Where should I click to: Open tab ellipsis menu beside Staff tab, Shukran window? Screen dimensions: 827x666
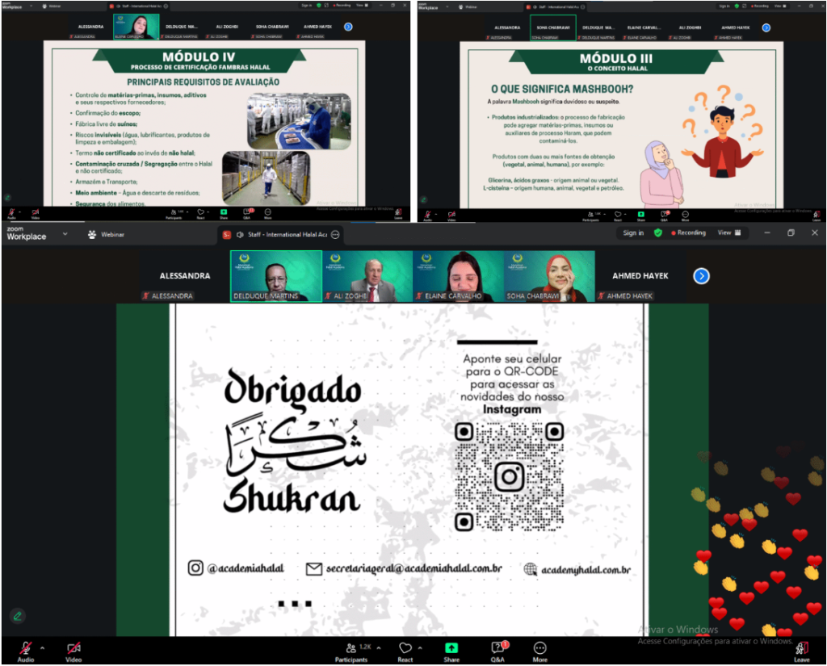(x=335, y=235)
